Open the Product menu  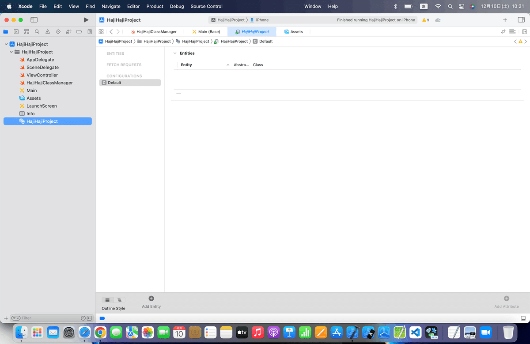[155, 6]
